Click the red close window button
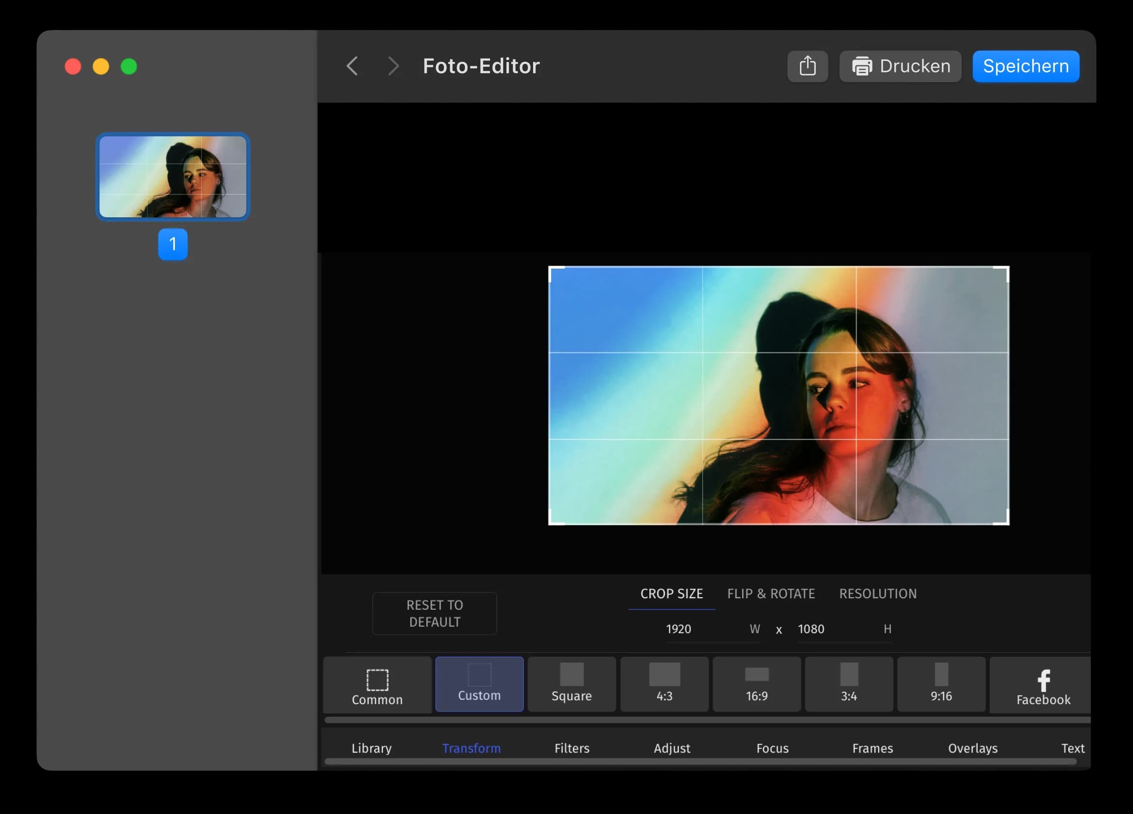 click(73, 66)
